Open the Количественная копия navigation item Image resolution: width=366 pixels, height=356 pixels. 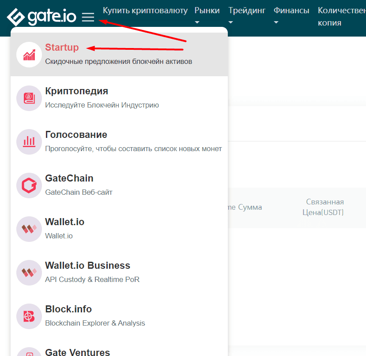click(342, 17)
